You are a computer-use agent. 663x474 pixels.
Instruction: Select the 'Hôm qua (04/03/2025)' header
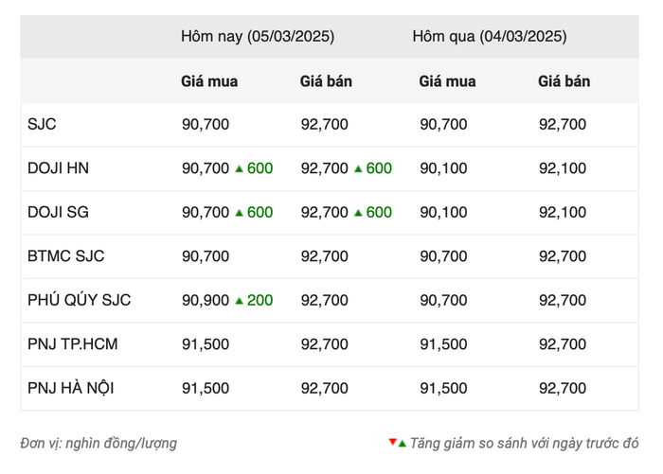click(x=490, y=36)
